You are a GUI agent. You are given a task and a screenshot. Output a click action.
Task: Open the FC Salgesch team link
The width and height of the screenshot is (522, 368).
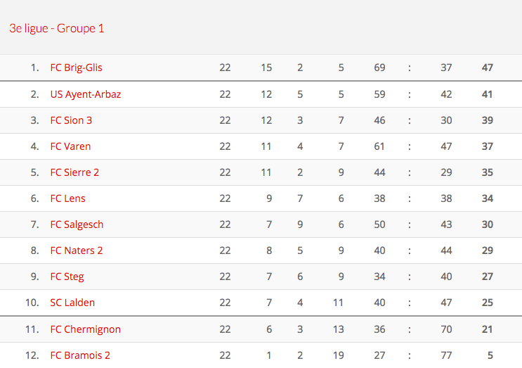click(x=77, y=224)
